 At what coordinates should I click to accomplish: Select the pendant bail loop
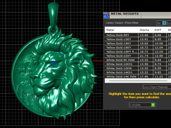coord(53,17)
